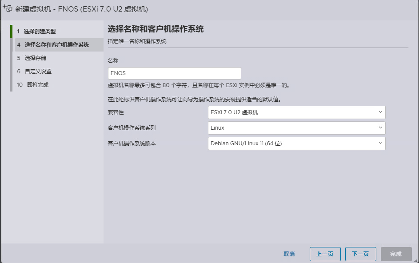Click the 名称 label above the text field
The width and height of the screenshot is (419, 263).
coord(113,60)
